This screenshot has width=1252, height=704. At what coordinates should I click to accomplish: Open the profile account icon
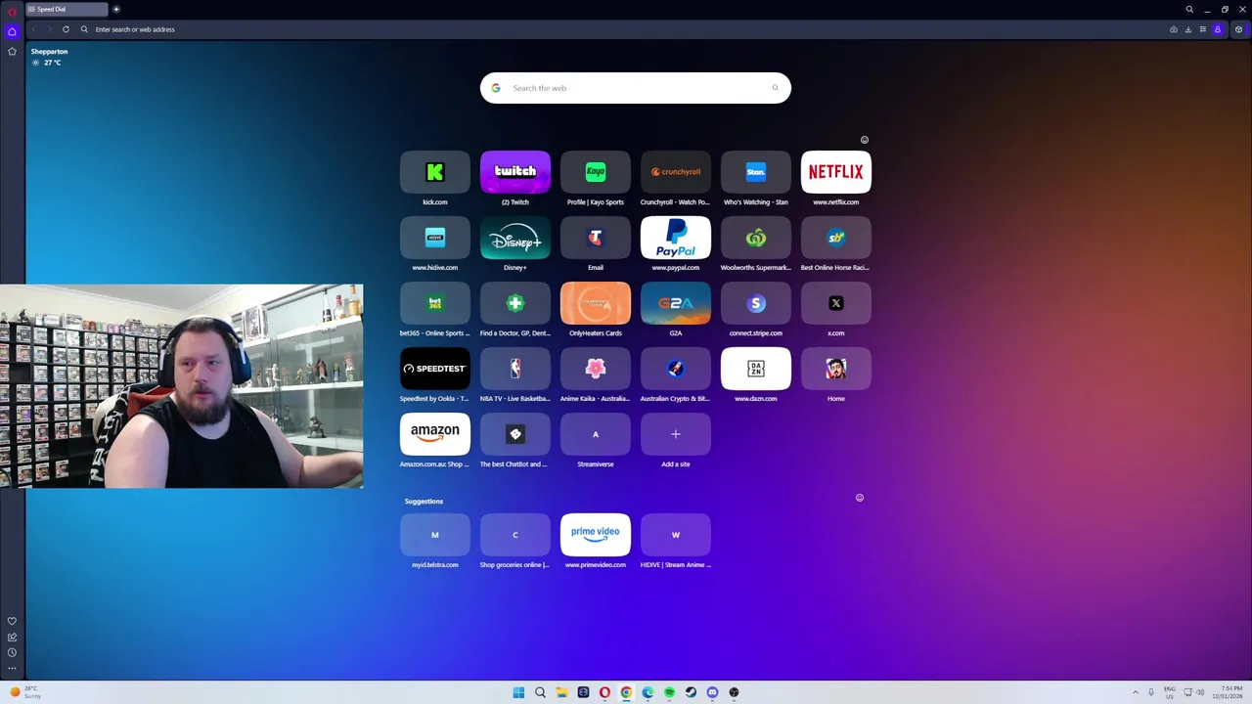click(x=1218, y=29)
